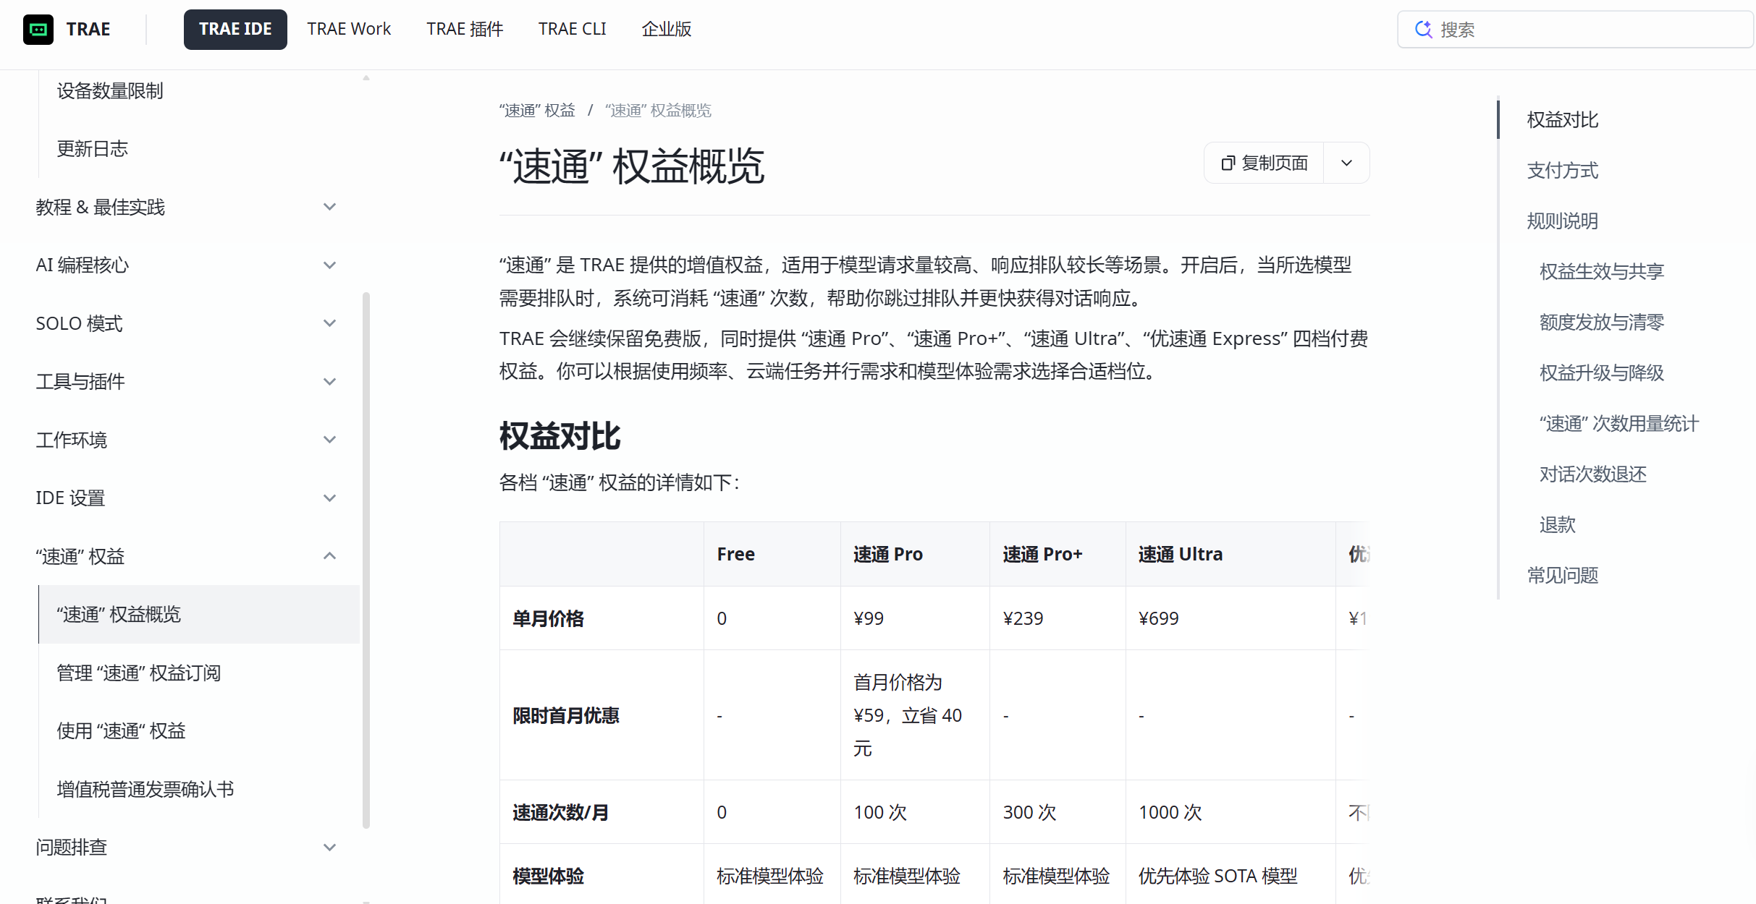Click the 权益对比 section heading

560,437
